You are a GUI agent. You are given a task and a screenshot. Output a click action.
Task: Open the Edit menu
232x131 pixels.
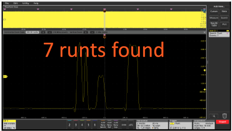coord(16,3)
